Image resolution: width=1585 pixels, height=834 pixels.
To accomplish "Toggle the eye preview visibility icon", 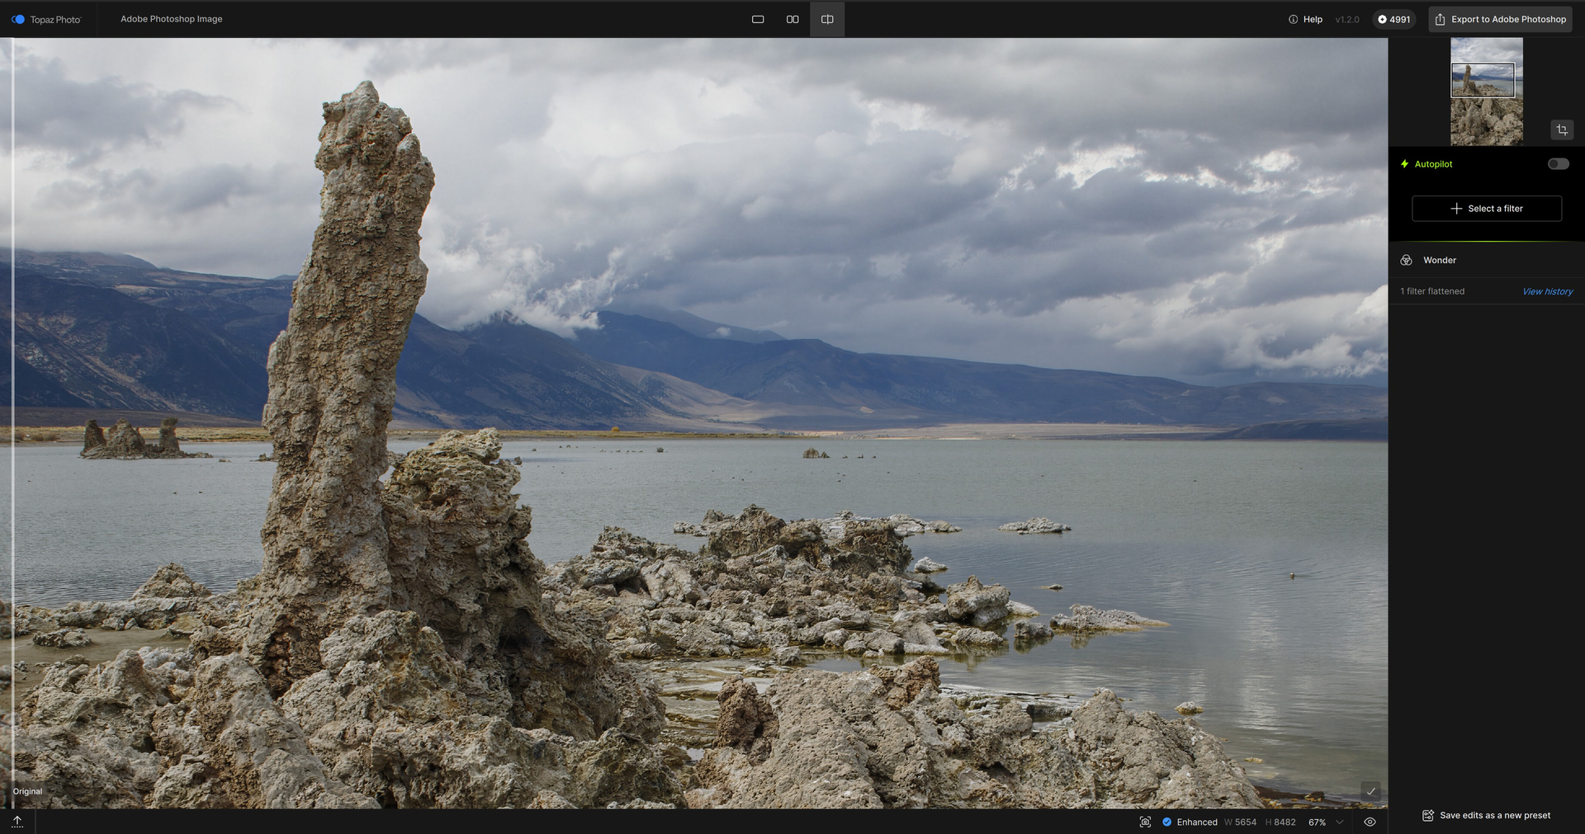I will coord(1370,822).
